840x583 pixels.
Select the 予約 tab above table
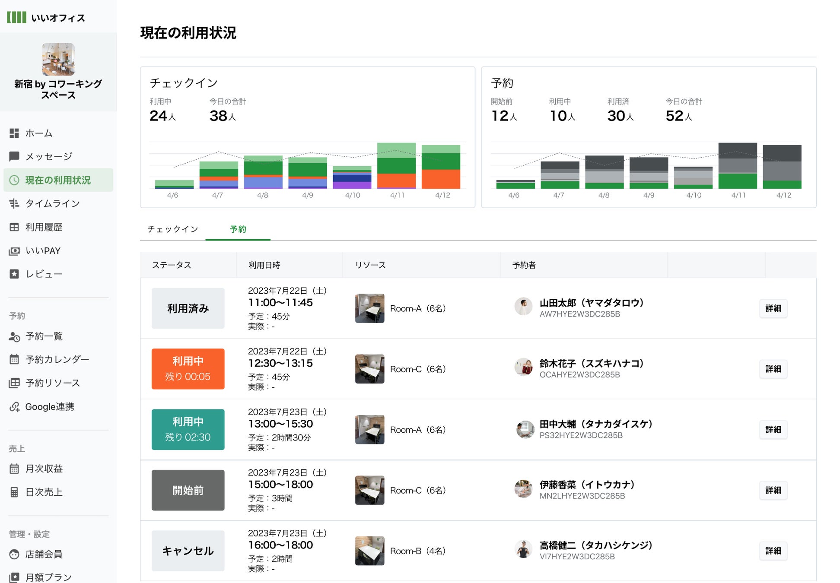[x=238, y=229]
